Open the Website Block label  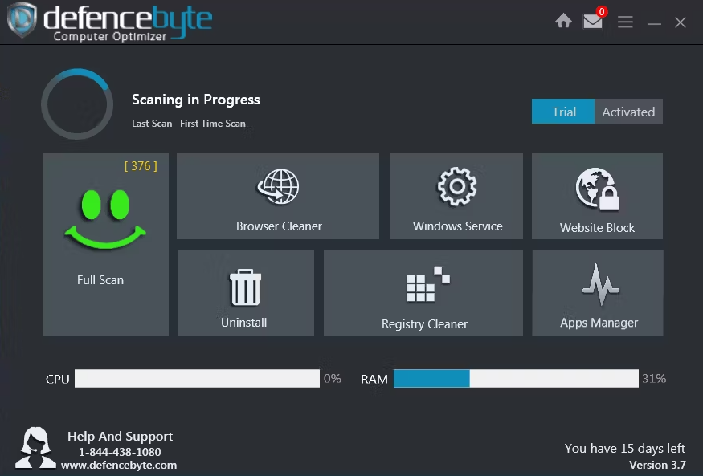(x=597, y=227)
